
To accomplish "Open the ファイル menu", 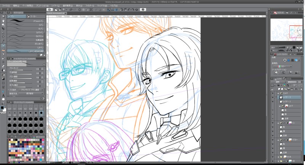I will 6,6.
